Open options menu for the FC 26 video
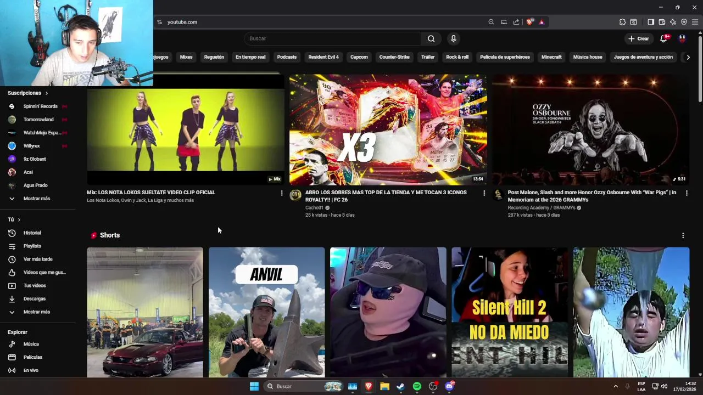 tap(484, 193)
